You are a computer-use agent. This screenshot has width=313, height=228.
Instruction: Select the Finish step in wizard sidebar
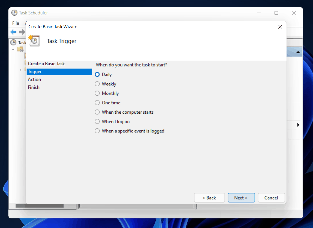pyautogui.click(x=33, y=87)
